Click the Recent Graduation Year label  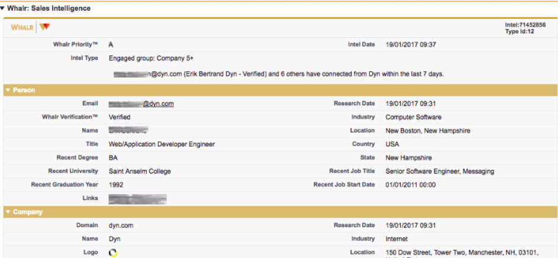(x=64, y=185)
